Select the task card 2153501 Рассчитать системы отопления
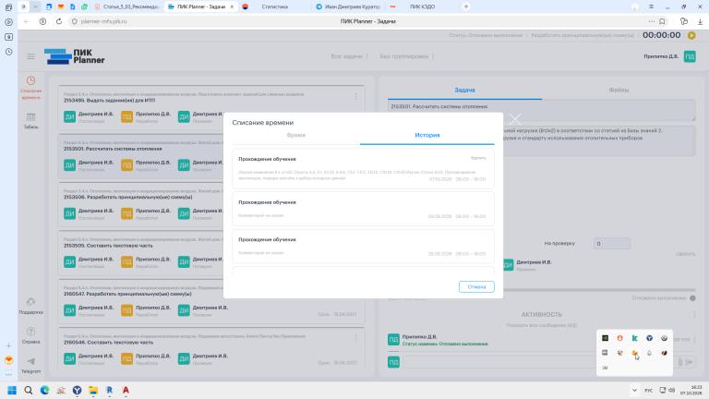The width and height of the screenshot is (709, 399). (141, 155)
